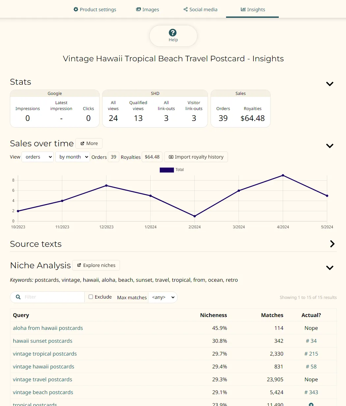Collapse the Stats section chevron

point(330,84)
